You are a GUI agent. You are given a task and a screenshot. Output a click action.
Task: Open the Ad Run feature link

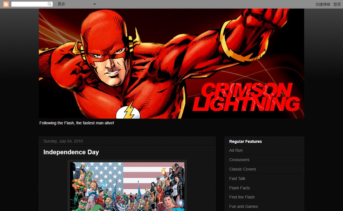click(236, 150)
